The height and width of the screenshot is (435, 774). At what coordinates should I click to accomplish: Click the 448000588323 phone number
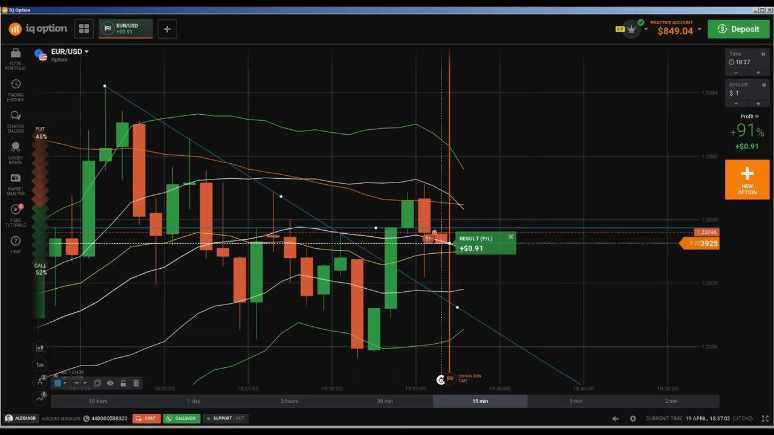point(109,418)
